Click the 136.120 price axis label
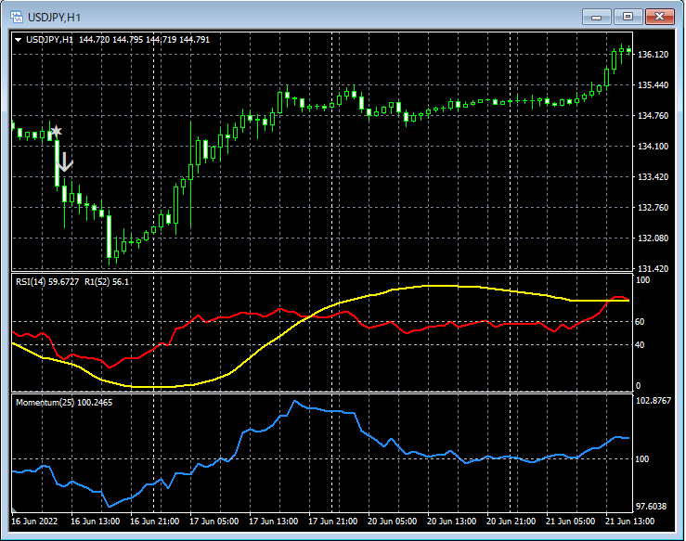This screenshot has height=541, width=686. [x=654, y=55]
